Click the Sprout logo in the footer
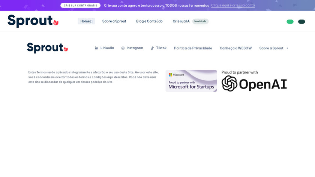 click(x=47, y=48)
